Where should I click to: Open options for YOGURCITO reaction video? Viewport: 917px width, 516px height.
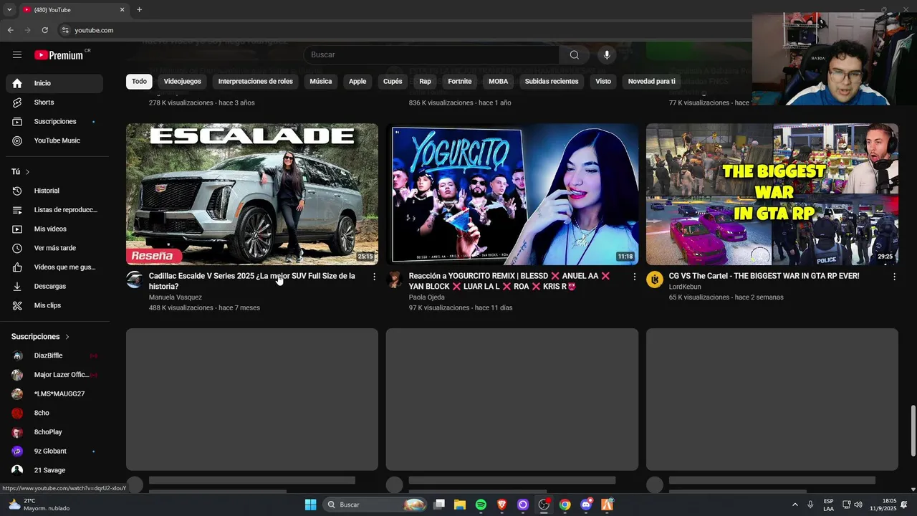click(x=634, y=277)
